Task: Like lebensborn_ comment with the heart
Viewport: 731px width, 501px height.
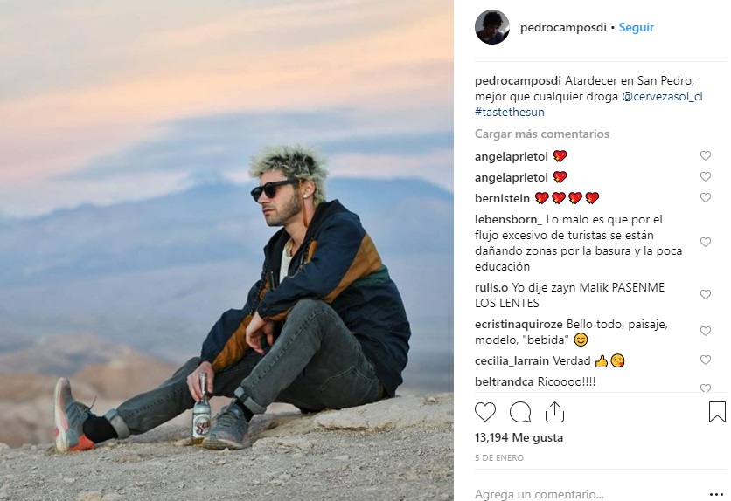Action: (706, 243)
